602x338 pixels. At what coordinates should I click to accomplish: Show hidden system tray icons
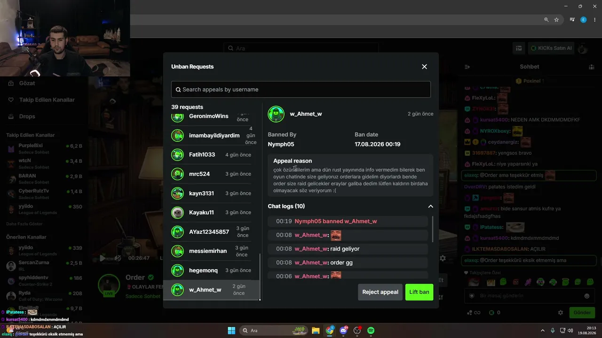point(542,330)
